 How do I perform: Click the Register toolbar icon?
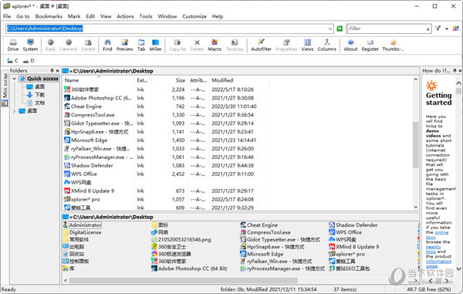click(x=370, y=46)
